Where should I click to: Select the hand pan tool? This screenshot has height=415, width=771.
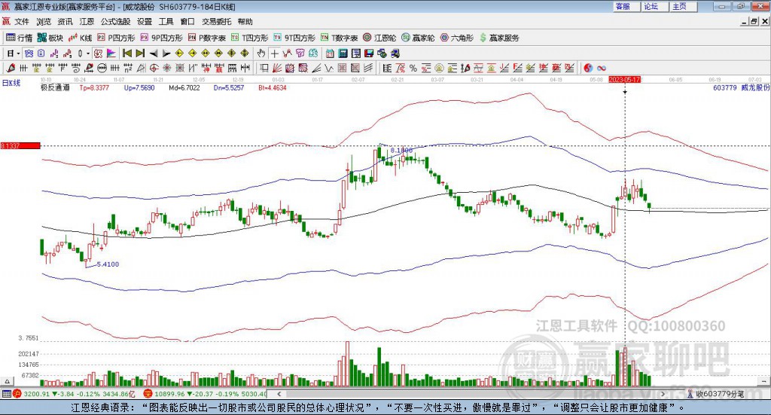(261, 53)
